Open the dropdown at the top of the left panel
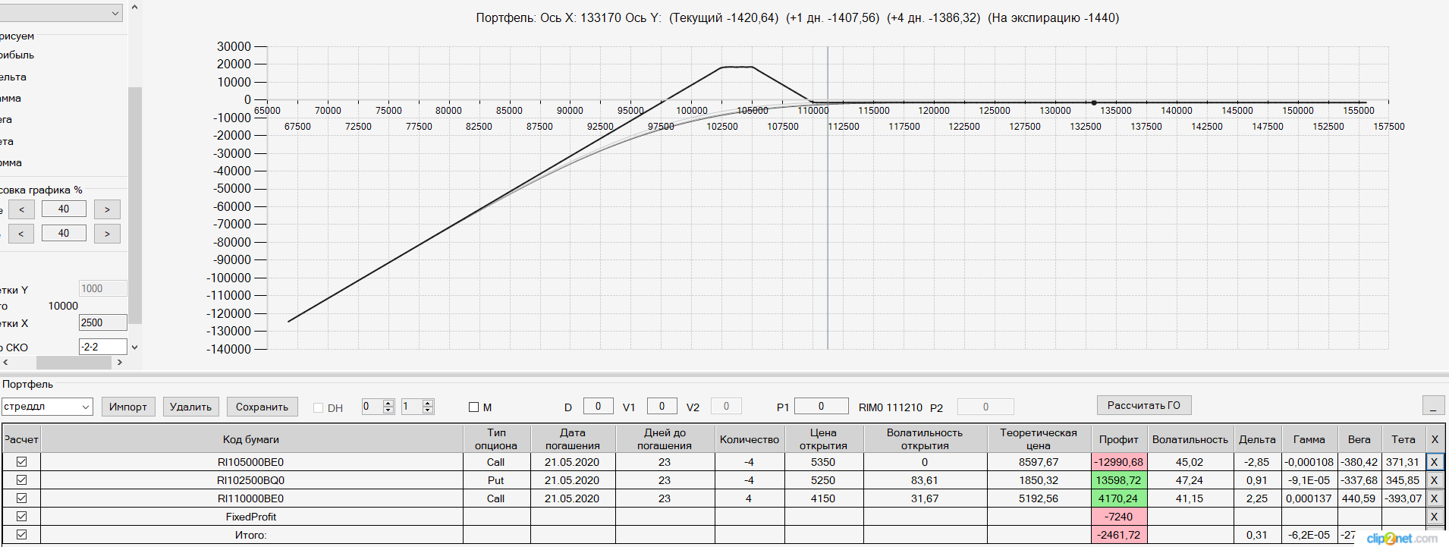 (x=115, y=13)
